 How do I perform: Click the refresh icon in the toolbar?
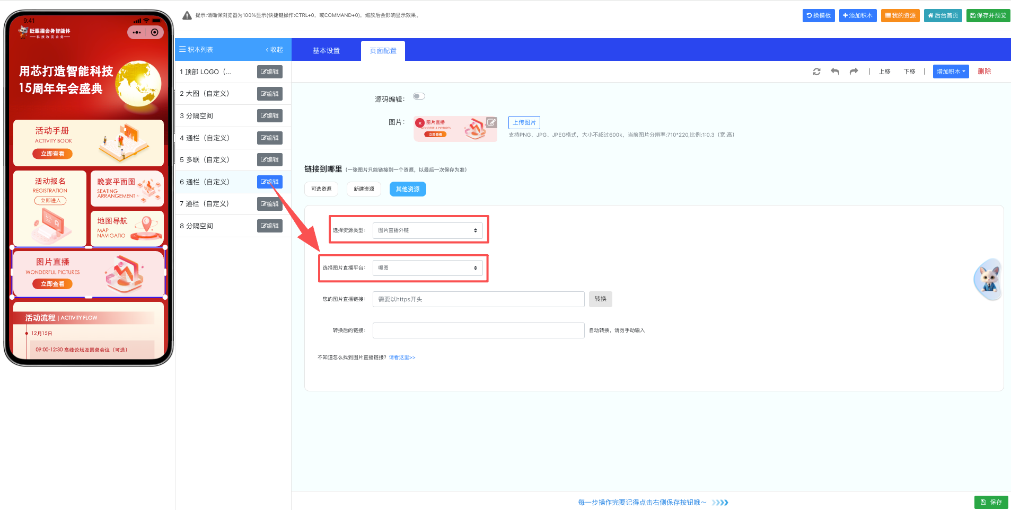[816, 71]
